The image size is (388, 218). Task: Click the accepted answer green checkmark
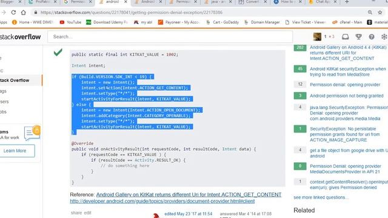pos(58,52)
